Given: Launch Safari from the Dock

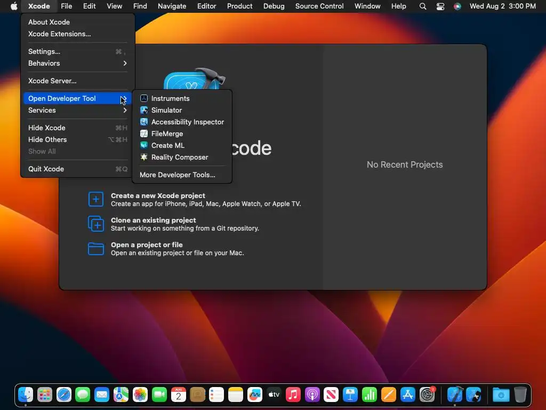Looking at the screenshot, I should coord(64,395).
